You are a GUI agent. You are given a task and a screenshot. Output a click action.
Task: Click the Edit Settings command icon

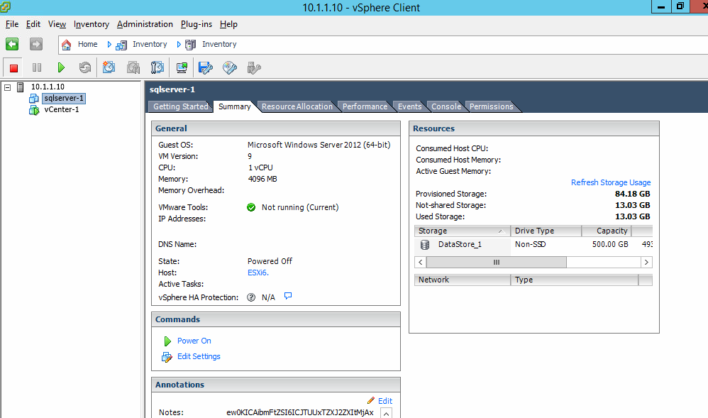[167, 357]
